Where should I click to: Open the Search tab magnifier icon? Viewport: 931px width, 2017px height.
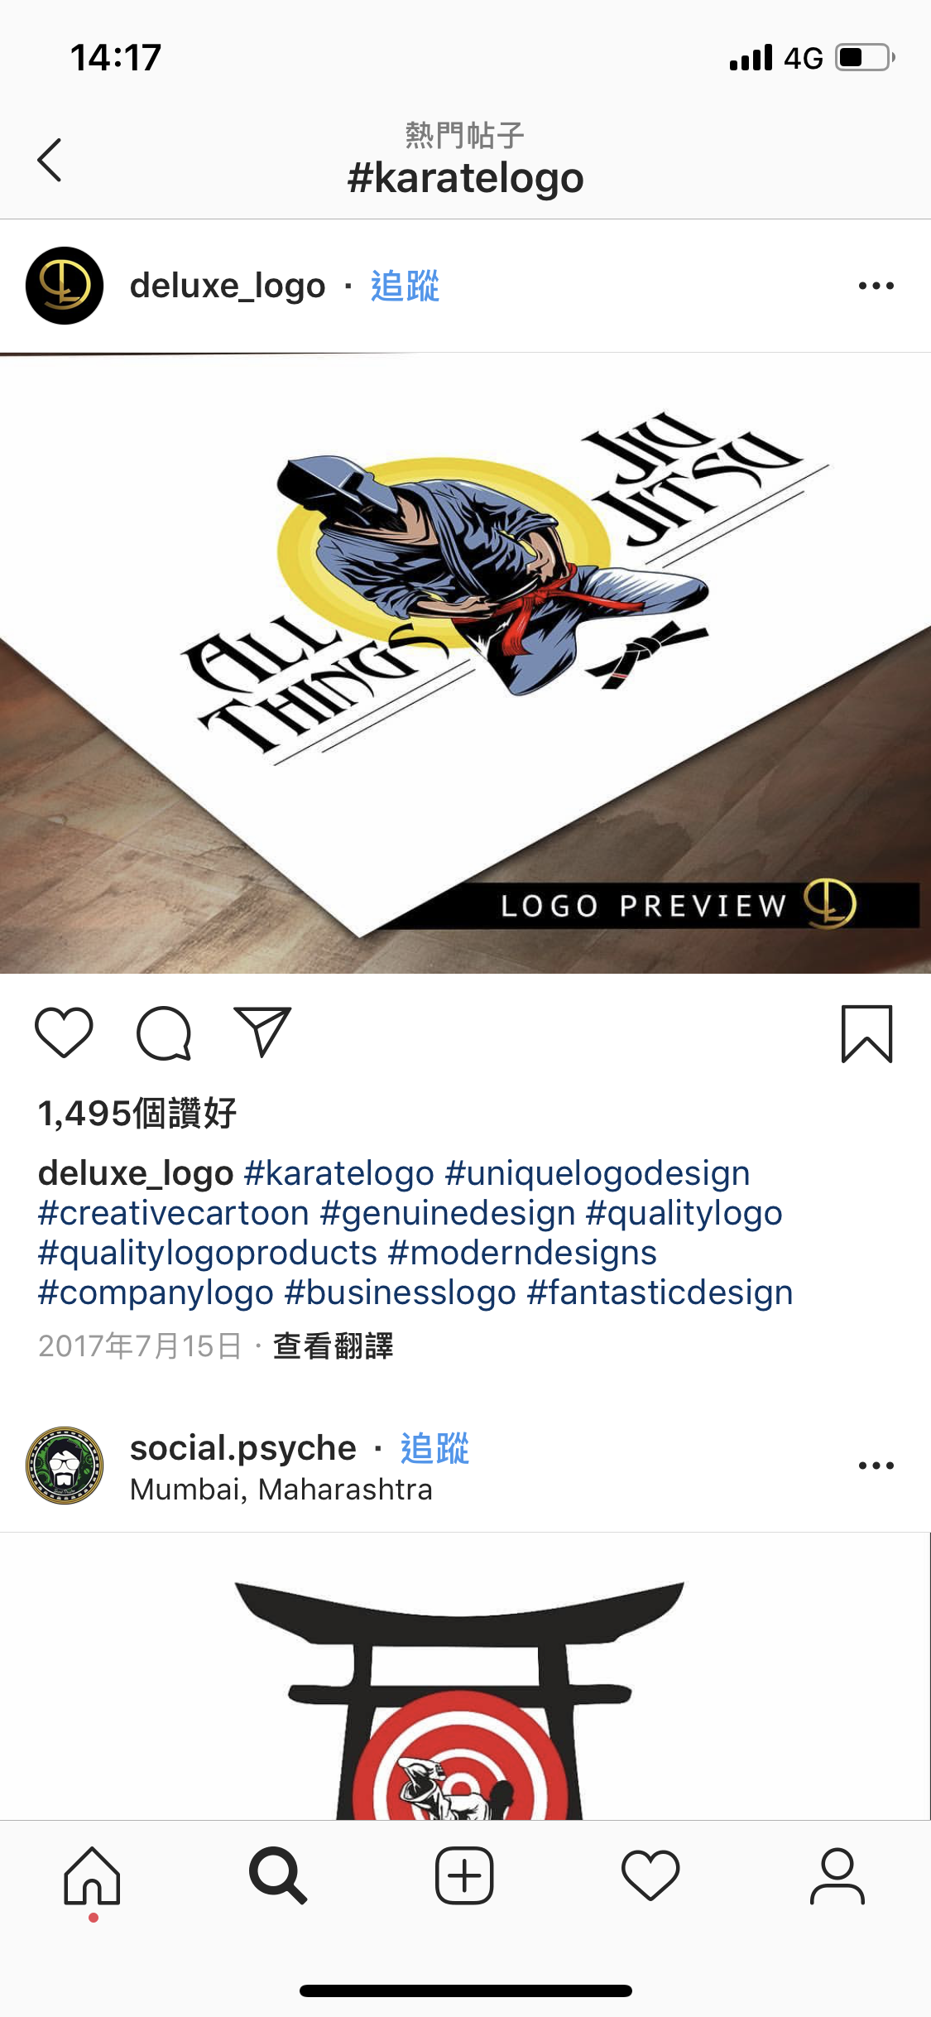pos(278,1876)
